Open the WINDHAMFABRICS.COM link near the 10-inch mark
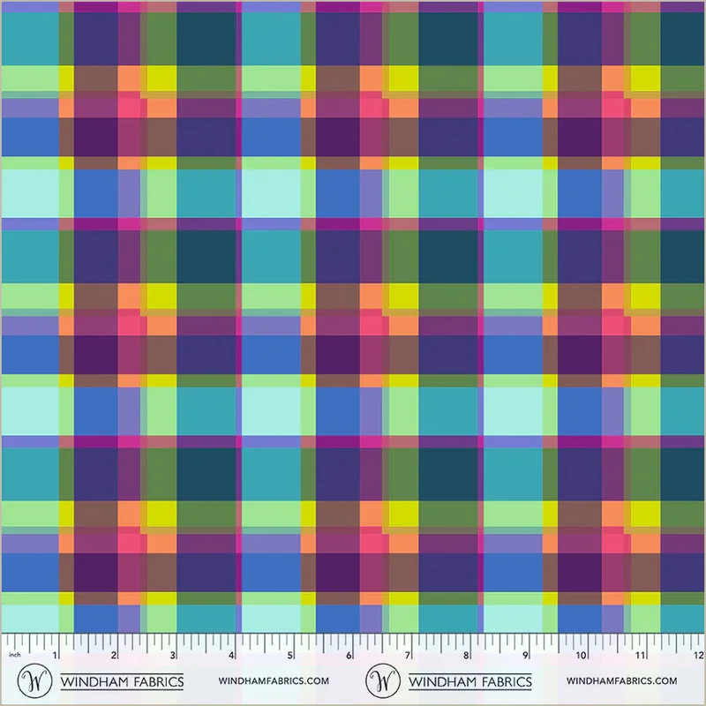The height and width of the screenshot is (706, 706). [621, 681]
